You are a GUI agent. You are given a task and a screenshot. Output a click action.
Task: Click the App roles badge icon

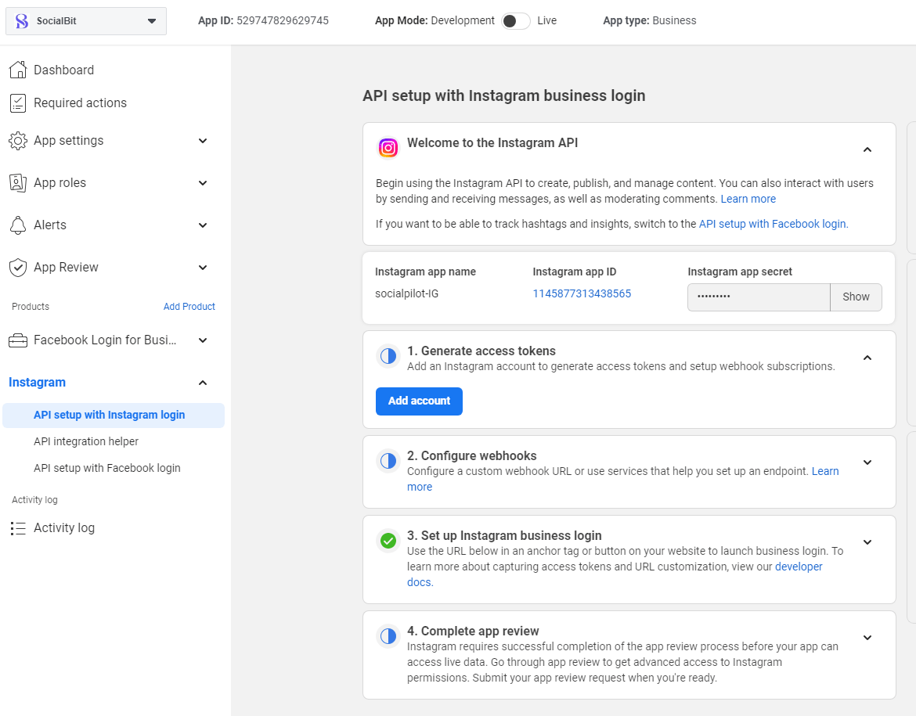point(18,183)
